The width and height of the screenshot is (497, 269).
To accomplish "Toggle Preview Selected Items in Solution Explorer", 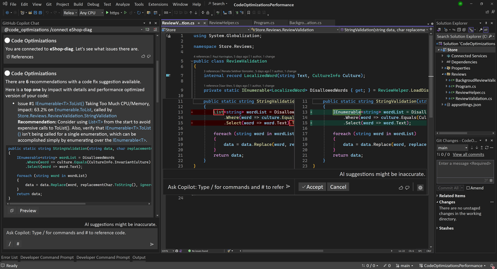I will coord(486,29).
